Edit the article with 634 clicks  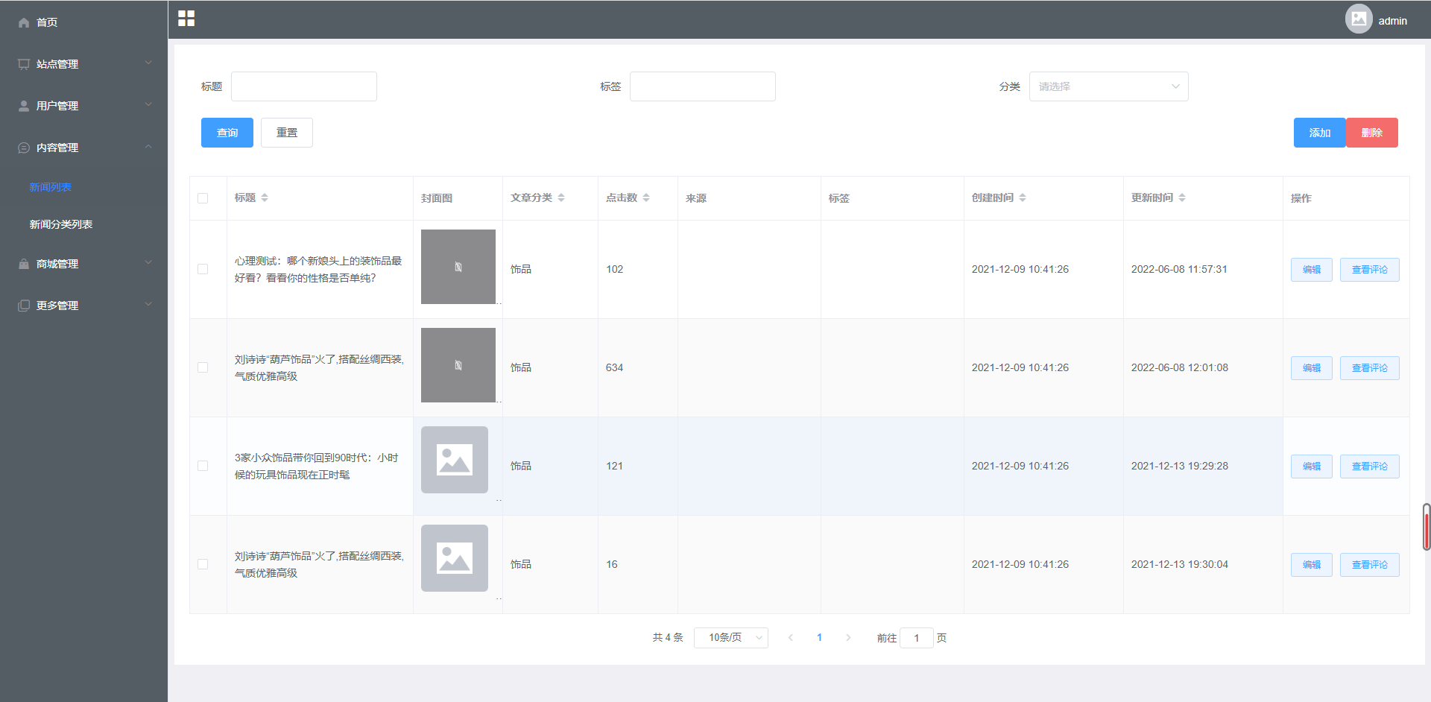click(x=1311, y=368)
